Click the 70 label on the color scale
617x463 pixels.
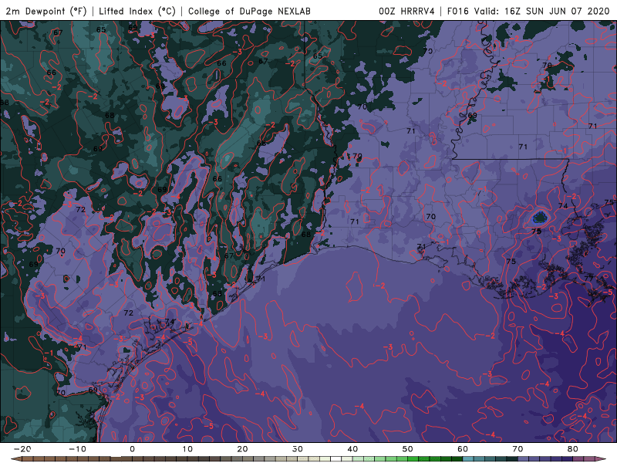pyautogui.click(x=518, y=449)
